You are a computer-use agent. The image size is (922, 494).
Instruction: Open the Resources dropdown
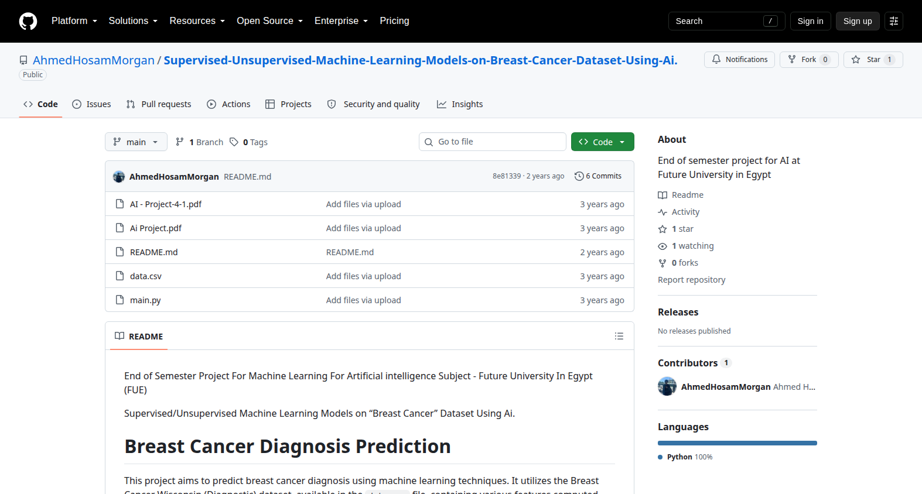coord(197,21)
